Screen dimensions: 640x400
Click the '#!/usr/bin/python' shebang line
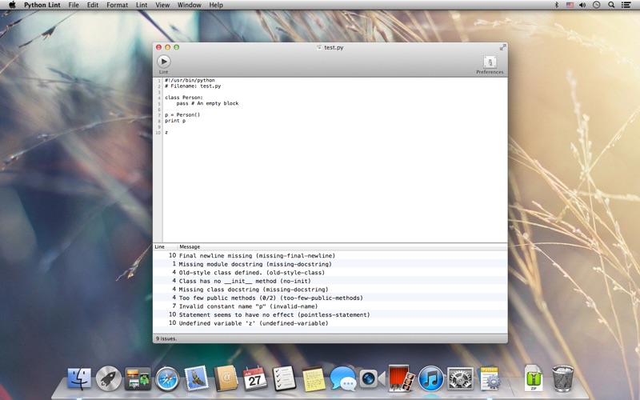(190, 81)
